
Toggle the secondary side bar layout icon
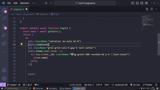point(142,3)
